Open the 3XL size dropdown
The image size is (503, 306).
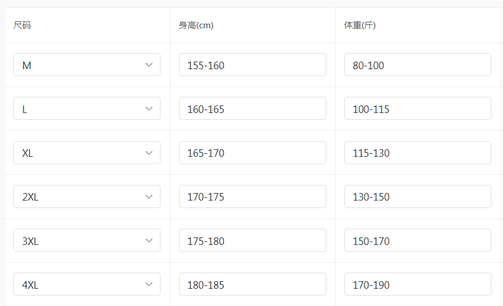[87, 241]
